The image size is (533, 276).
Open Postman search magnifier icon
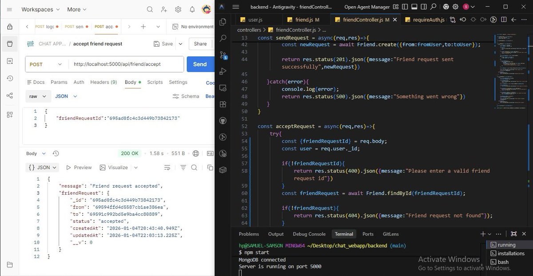[150, 9]
